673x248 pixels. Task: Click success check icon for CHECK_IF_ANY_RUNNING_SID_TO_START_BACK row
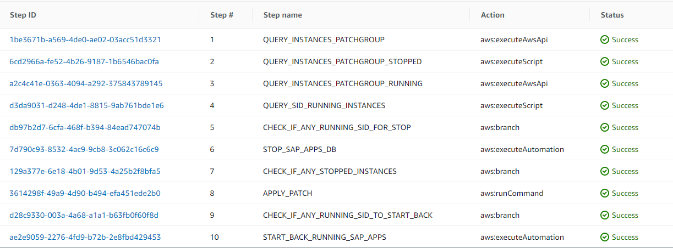tap(605, 215)
